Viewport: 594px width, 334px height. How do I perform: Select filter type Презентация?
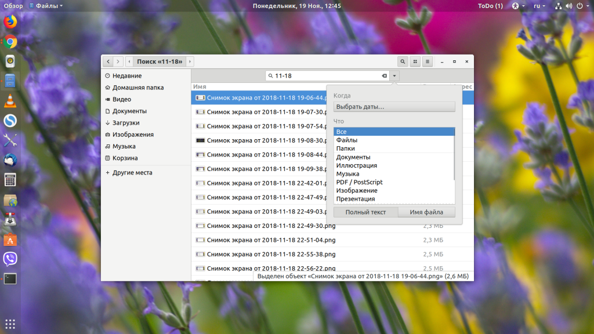point(394,198)
